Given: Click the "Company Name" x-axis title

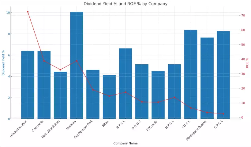Looking at the screenshot, I should click(x=125, y=143).
